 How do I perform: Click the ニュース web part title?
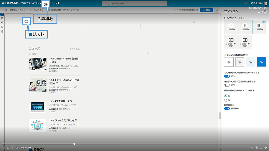[34, 49]
